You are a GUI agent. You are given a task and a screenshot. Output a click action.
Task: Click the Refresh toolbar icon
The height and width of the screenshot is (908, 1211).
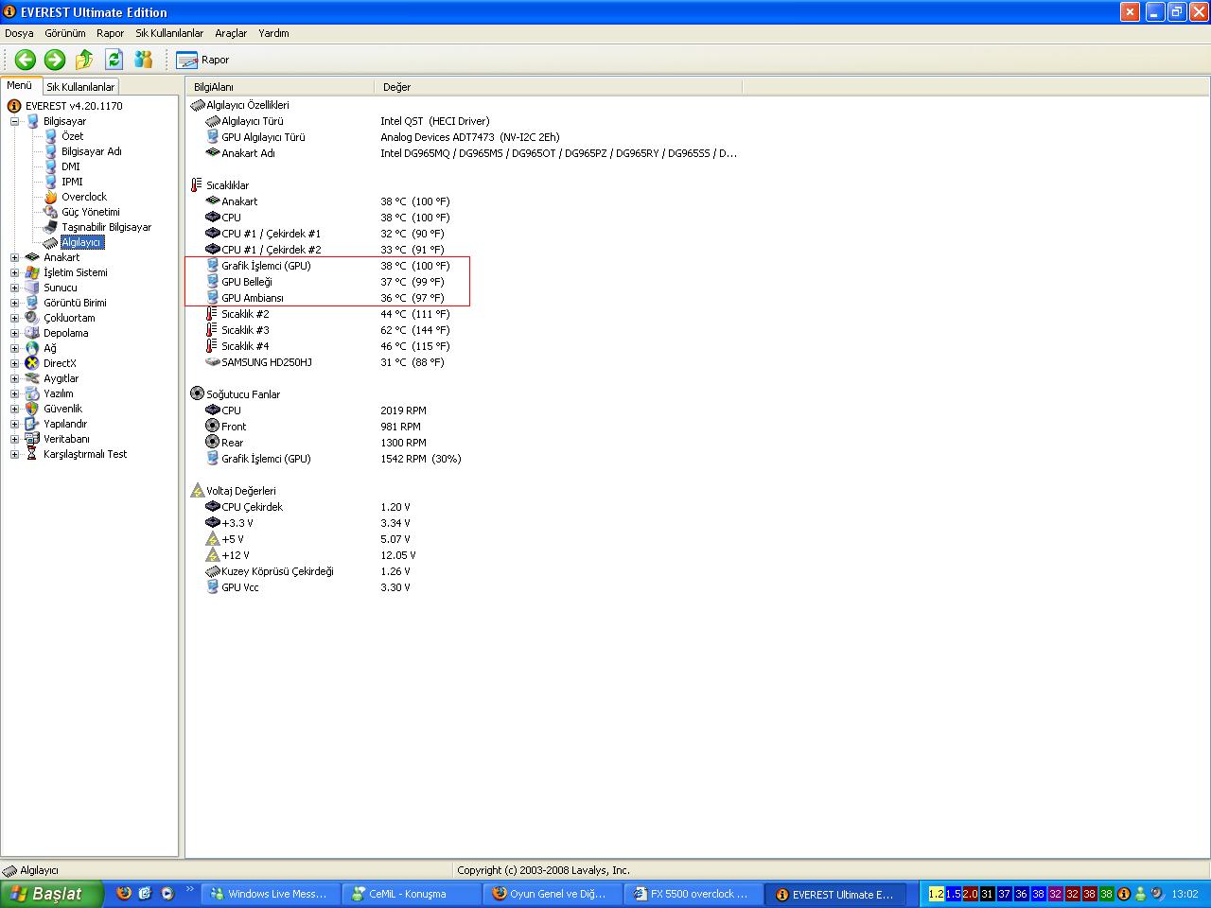click(x=114, y=60)
